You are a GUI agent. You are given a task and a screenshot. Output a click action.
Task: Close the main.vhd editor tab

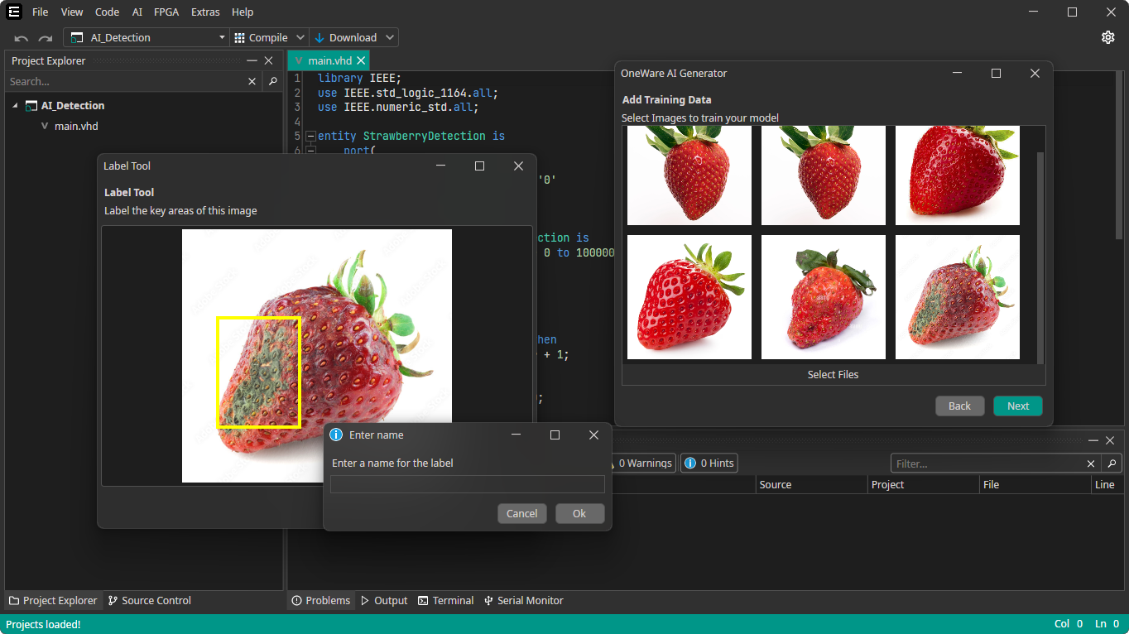[x=361, y=60]
